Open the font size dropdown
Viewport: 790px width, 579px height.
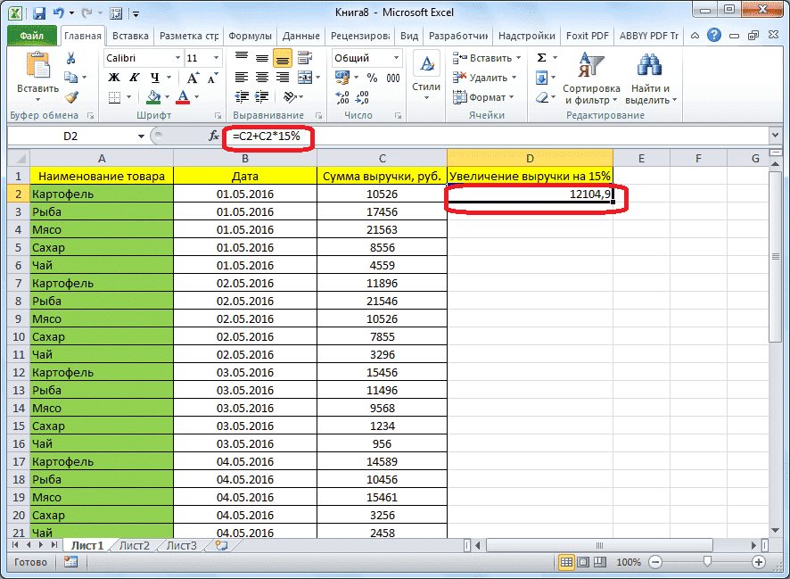(218, 57)
